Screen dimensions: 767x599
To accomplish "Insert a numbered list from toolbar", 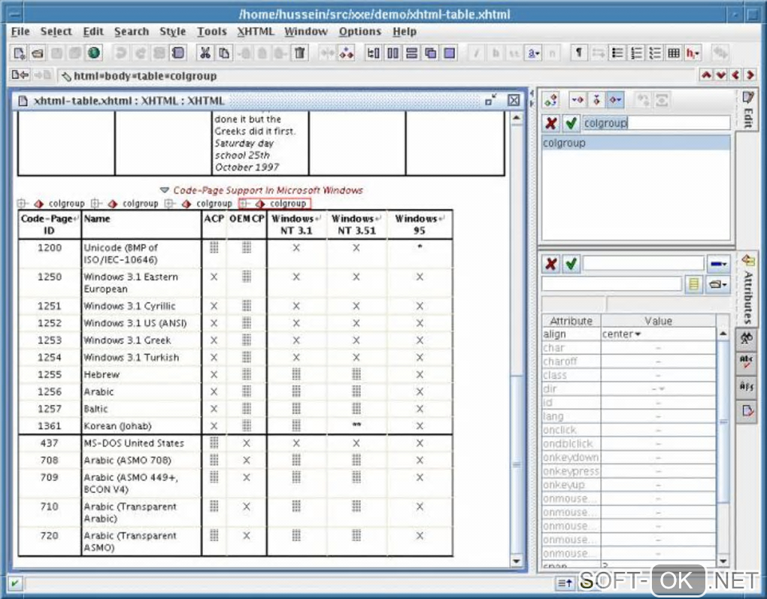I will 636,53.
